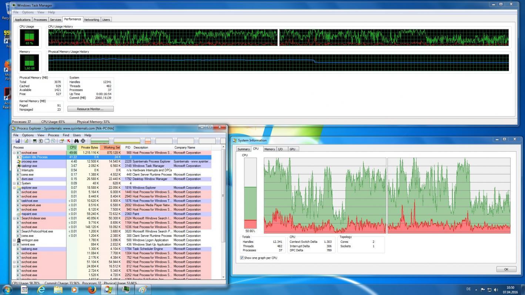Click the View DLLs/Handles toolbar icon
Image resolution: width=525 pixels, height=295 pixels.
point(53,141)
